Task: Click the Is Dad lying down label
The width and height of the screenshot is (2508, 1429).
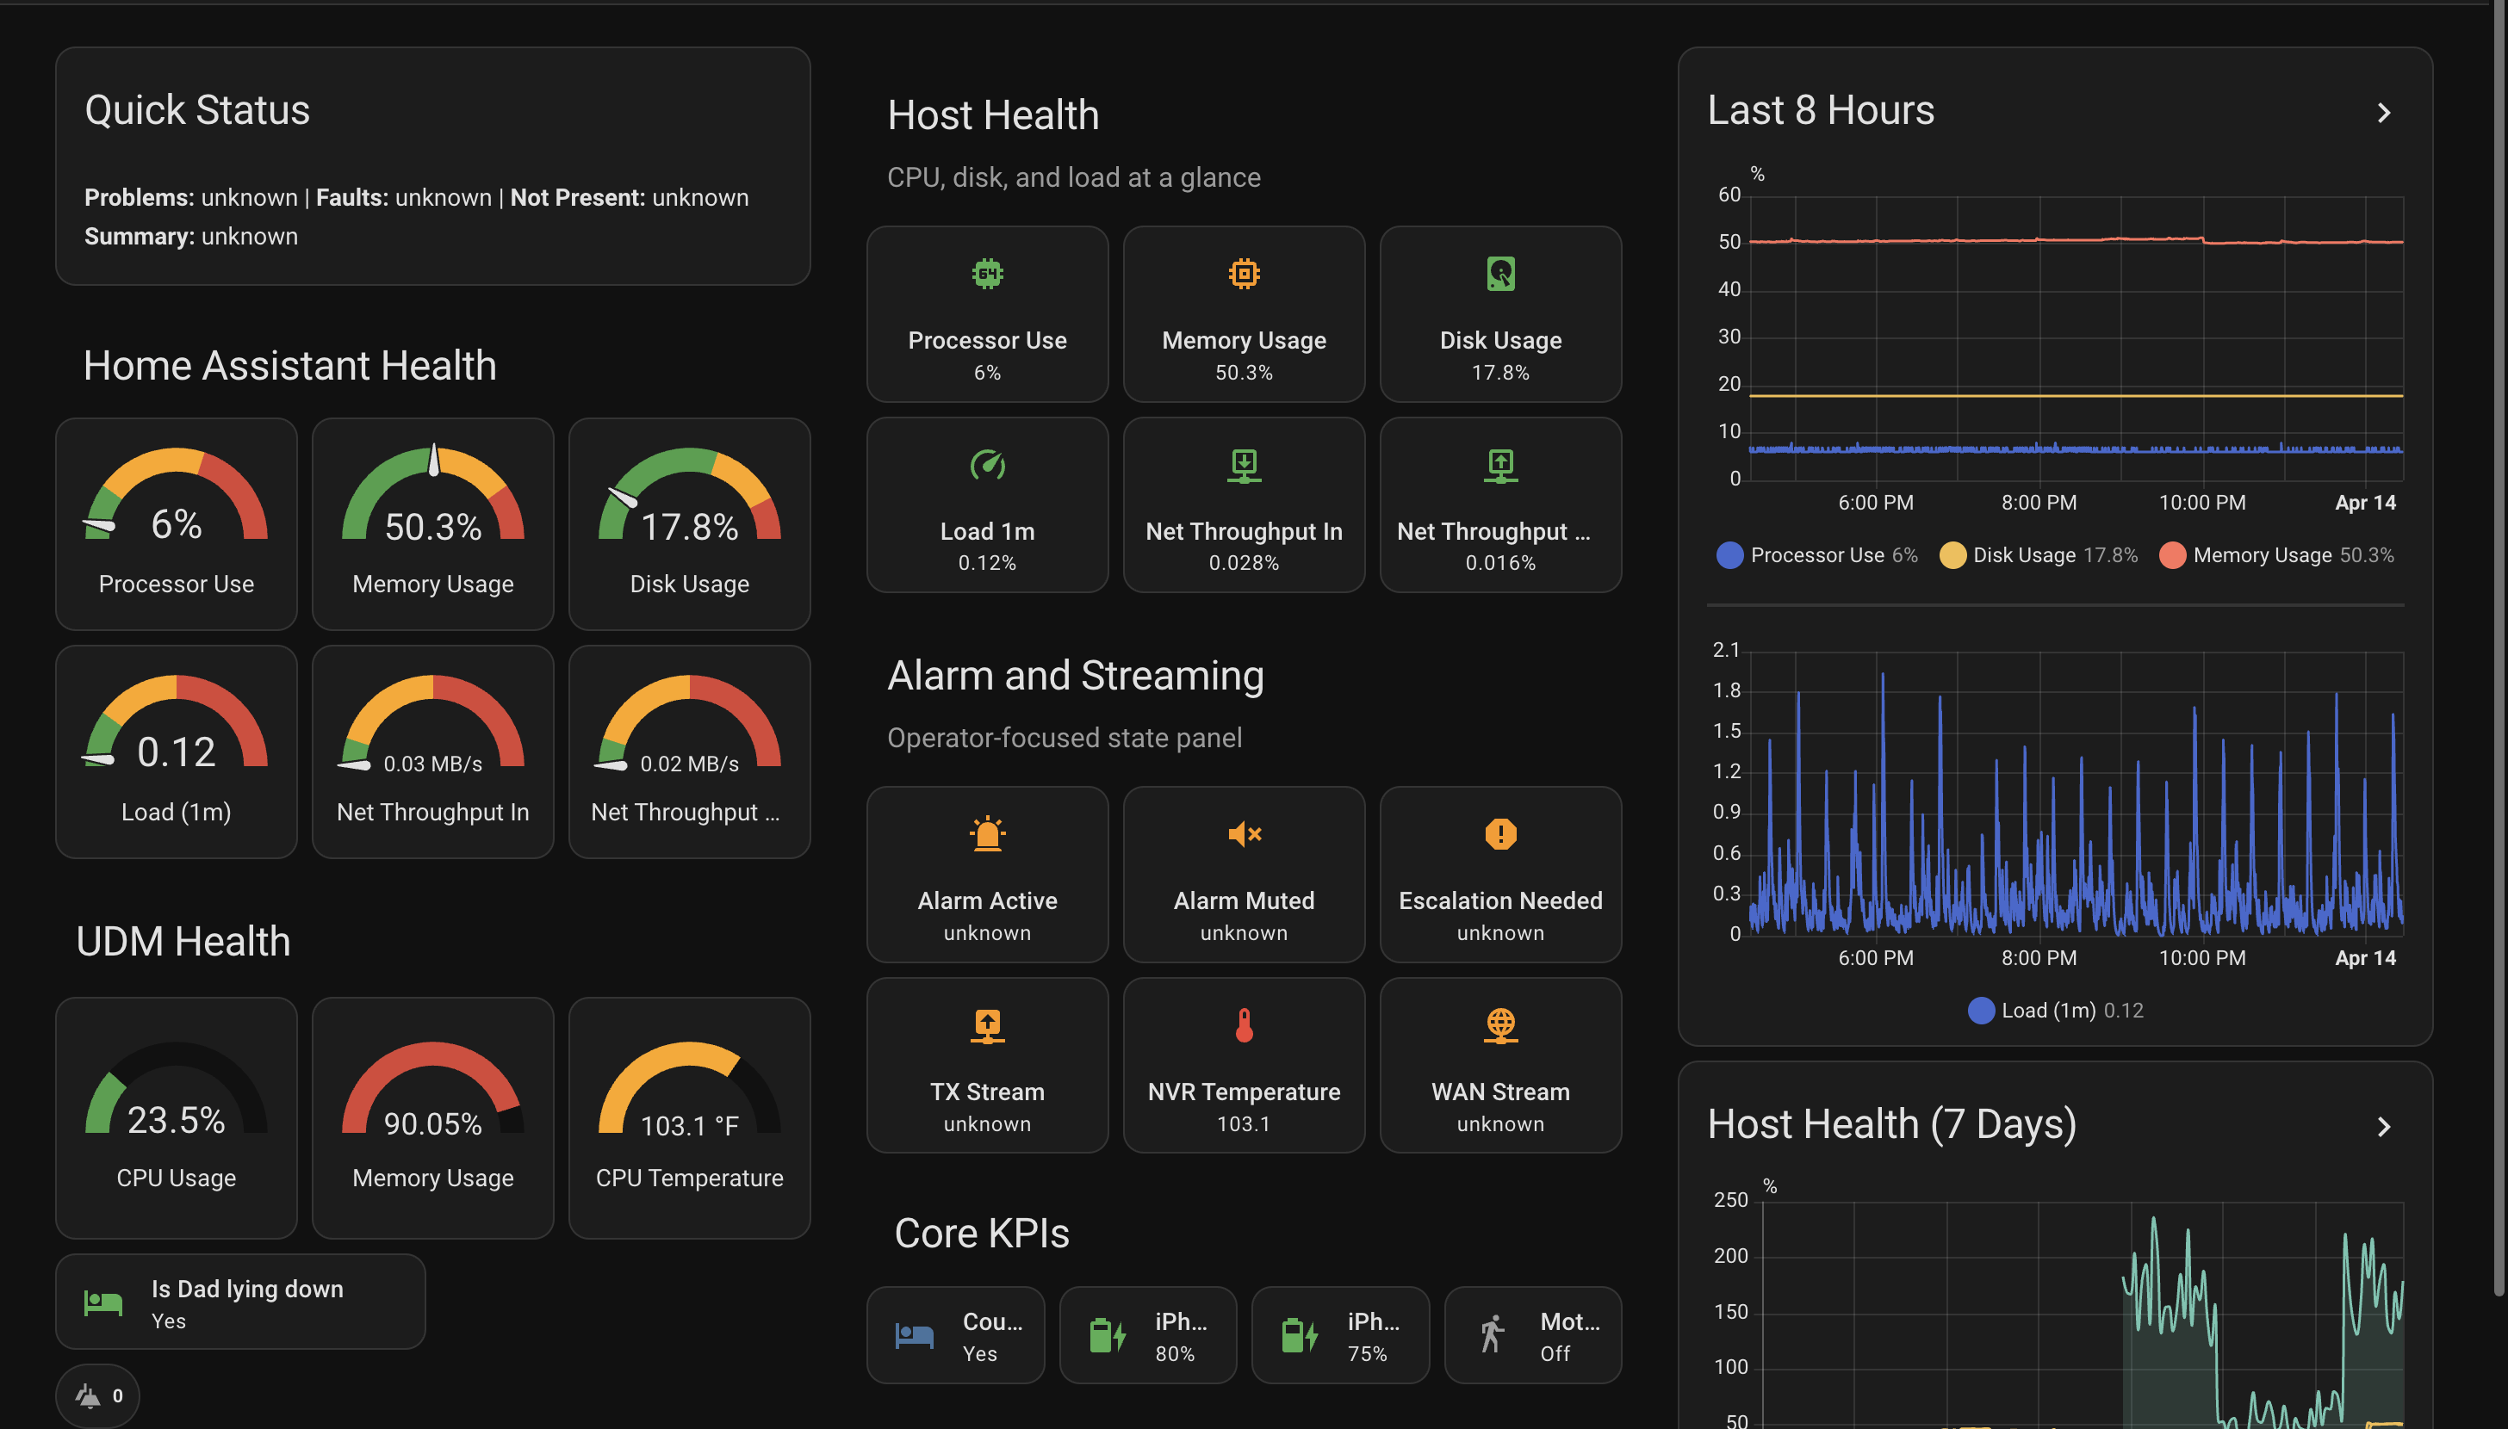Action: [x=247, y=1289]
